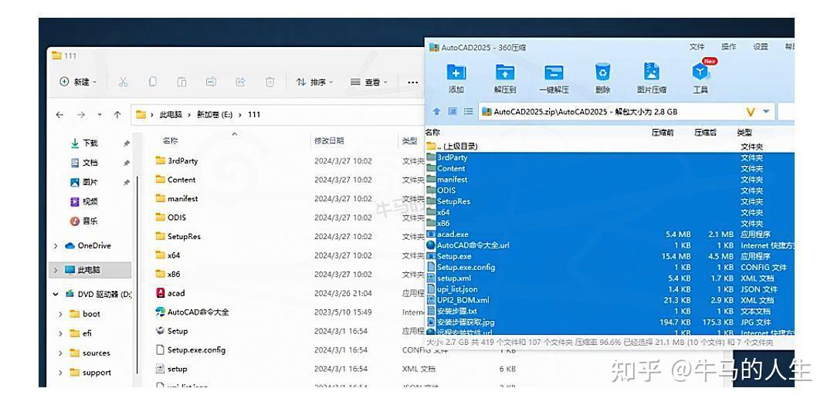
Task: Collapse the DVD 驱动器 (D:) node
Action: pyautogui.click(x=56, y=294)
